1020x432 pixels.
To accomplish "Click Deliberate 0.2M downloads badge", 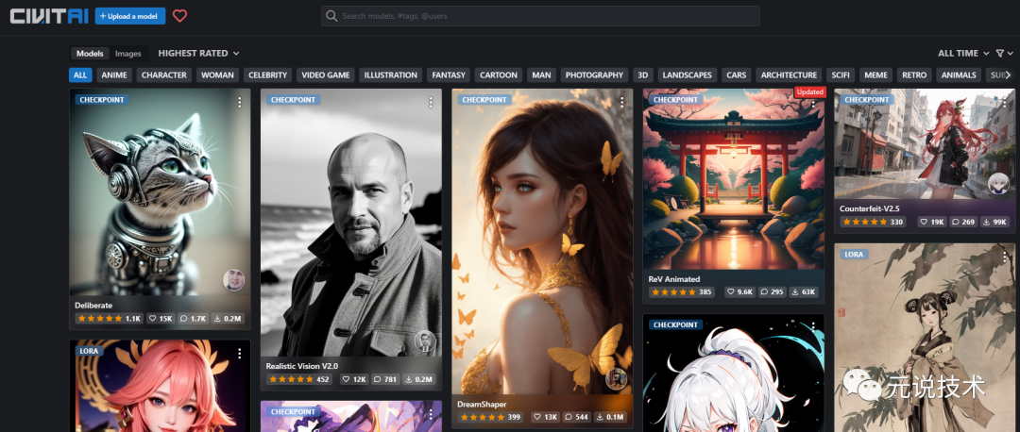I will tap(228, 319).
